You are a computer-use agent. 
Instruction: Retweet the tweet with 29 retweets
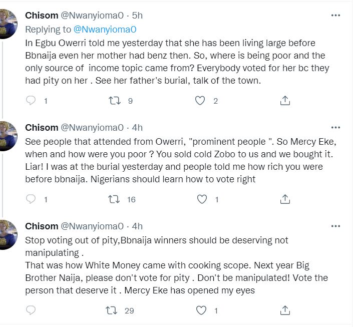(115, 310)
